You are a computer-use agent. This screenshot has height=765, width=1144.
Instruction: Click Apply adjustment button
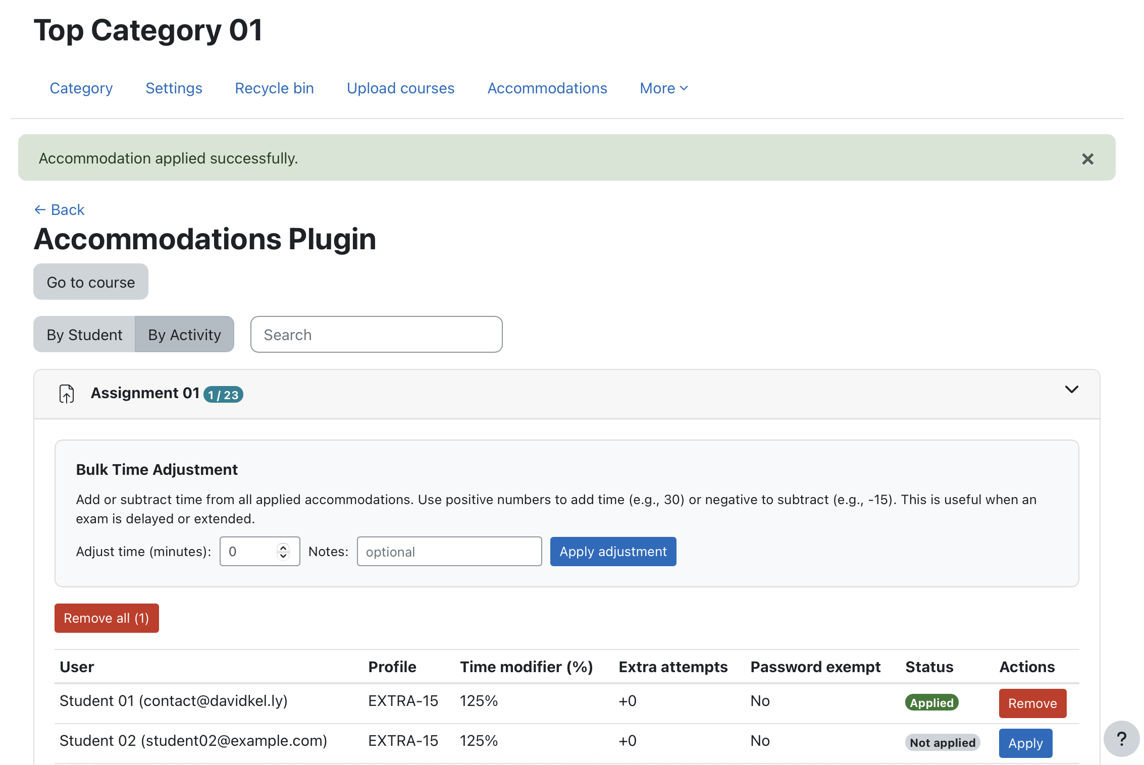613,551
